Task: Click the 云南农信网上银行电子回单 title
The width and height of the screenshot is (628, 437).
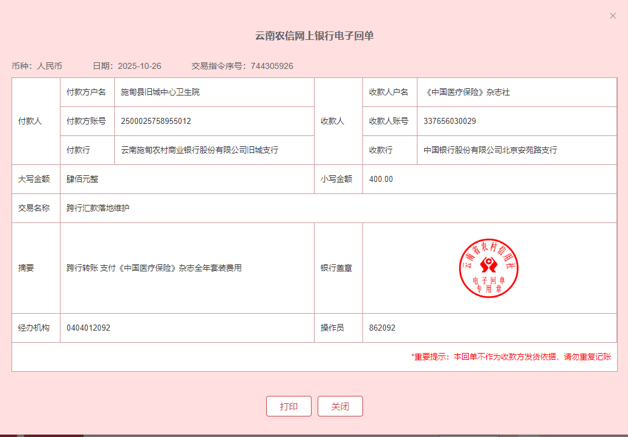Action: [314, 36]
